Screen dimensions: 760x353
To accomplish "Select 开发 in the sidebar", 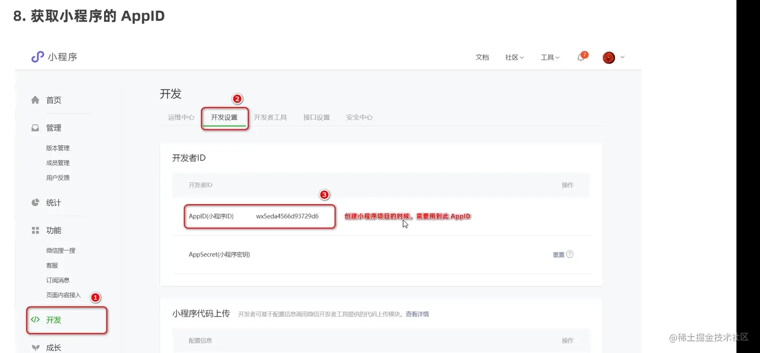I will click(x=54, y=320).
